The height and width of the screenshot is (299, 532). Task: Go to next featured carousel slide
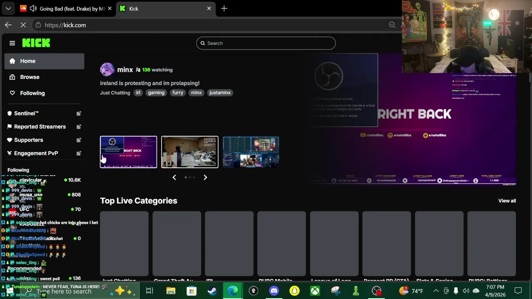[205, 177]
